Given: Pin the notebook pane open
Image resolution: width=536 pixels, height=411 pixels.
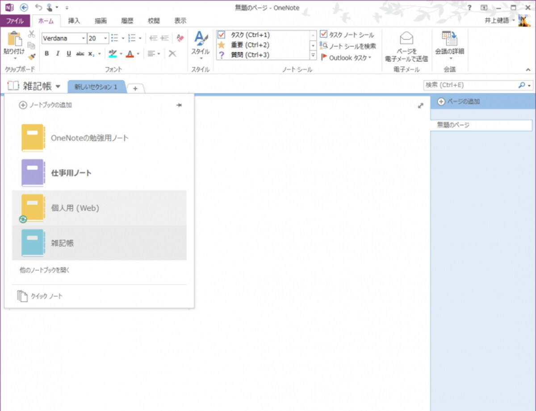Looking at the screenshot, I should point(179,105).
